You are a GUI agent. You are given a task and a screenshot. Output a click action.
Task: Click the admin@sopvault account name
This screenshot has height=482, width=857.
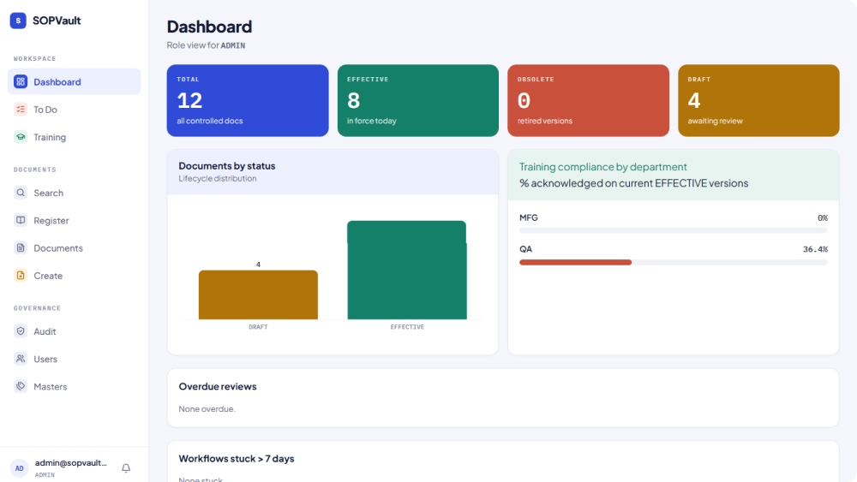tap(71, 463)
